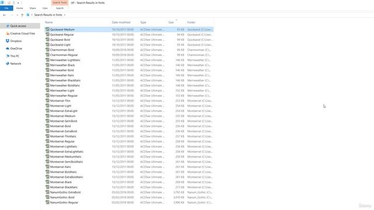Screen dimensions: 374x210
Task: Open the File ribbon tab
Action: pyautogui.click(x=6, y=8)
